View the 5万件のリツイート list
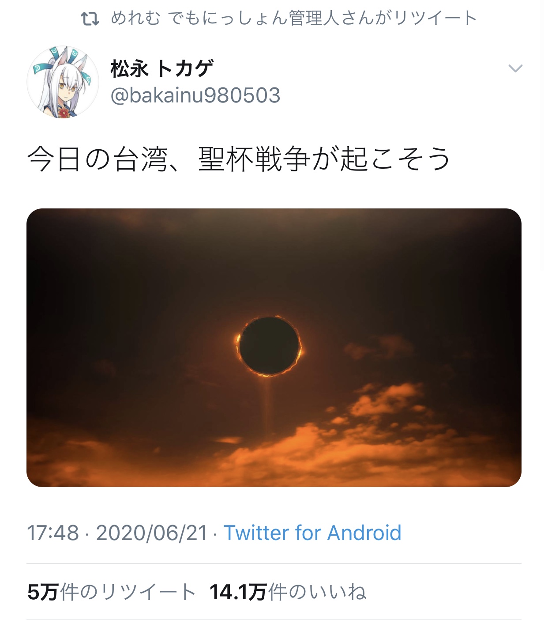This screenshot has height=620, width=548. 112,592
